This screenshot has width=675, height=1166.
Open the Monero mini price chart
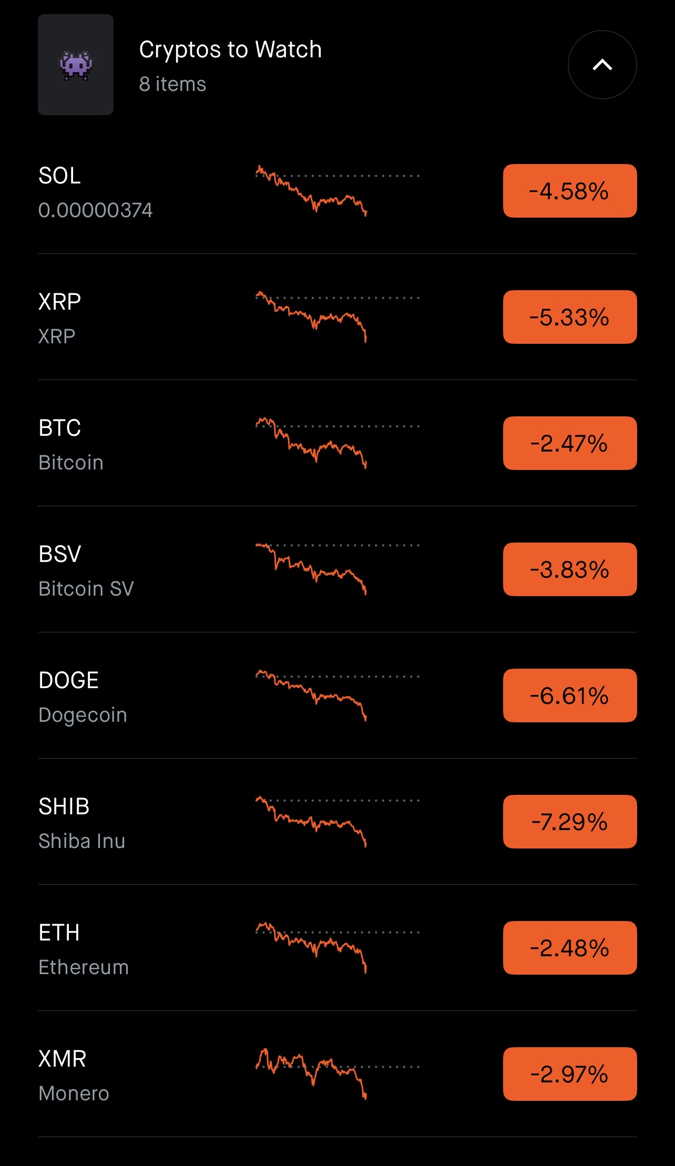click(337, 1074)
